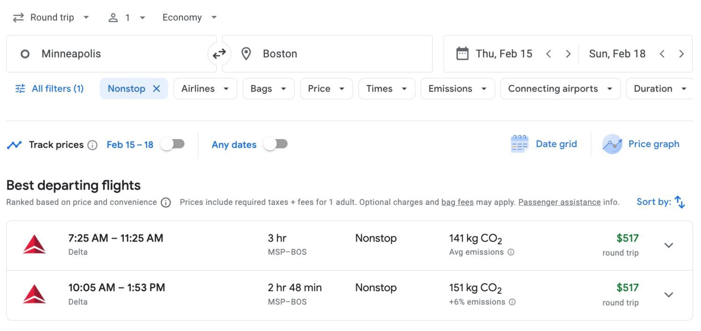Open the Round trip selection menu
This screenshot has height=331, width=701.
coord(51,17)
